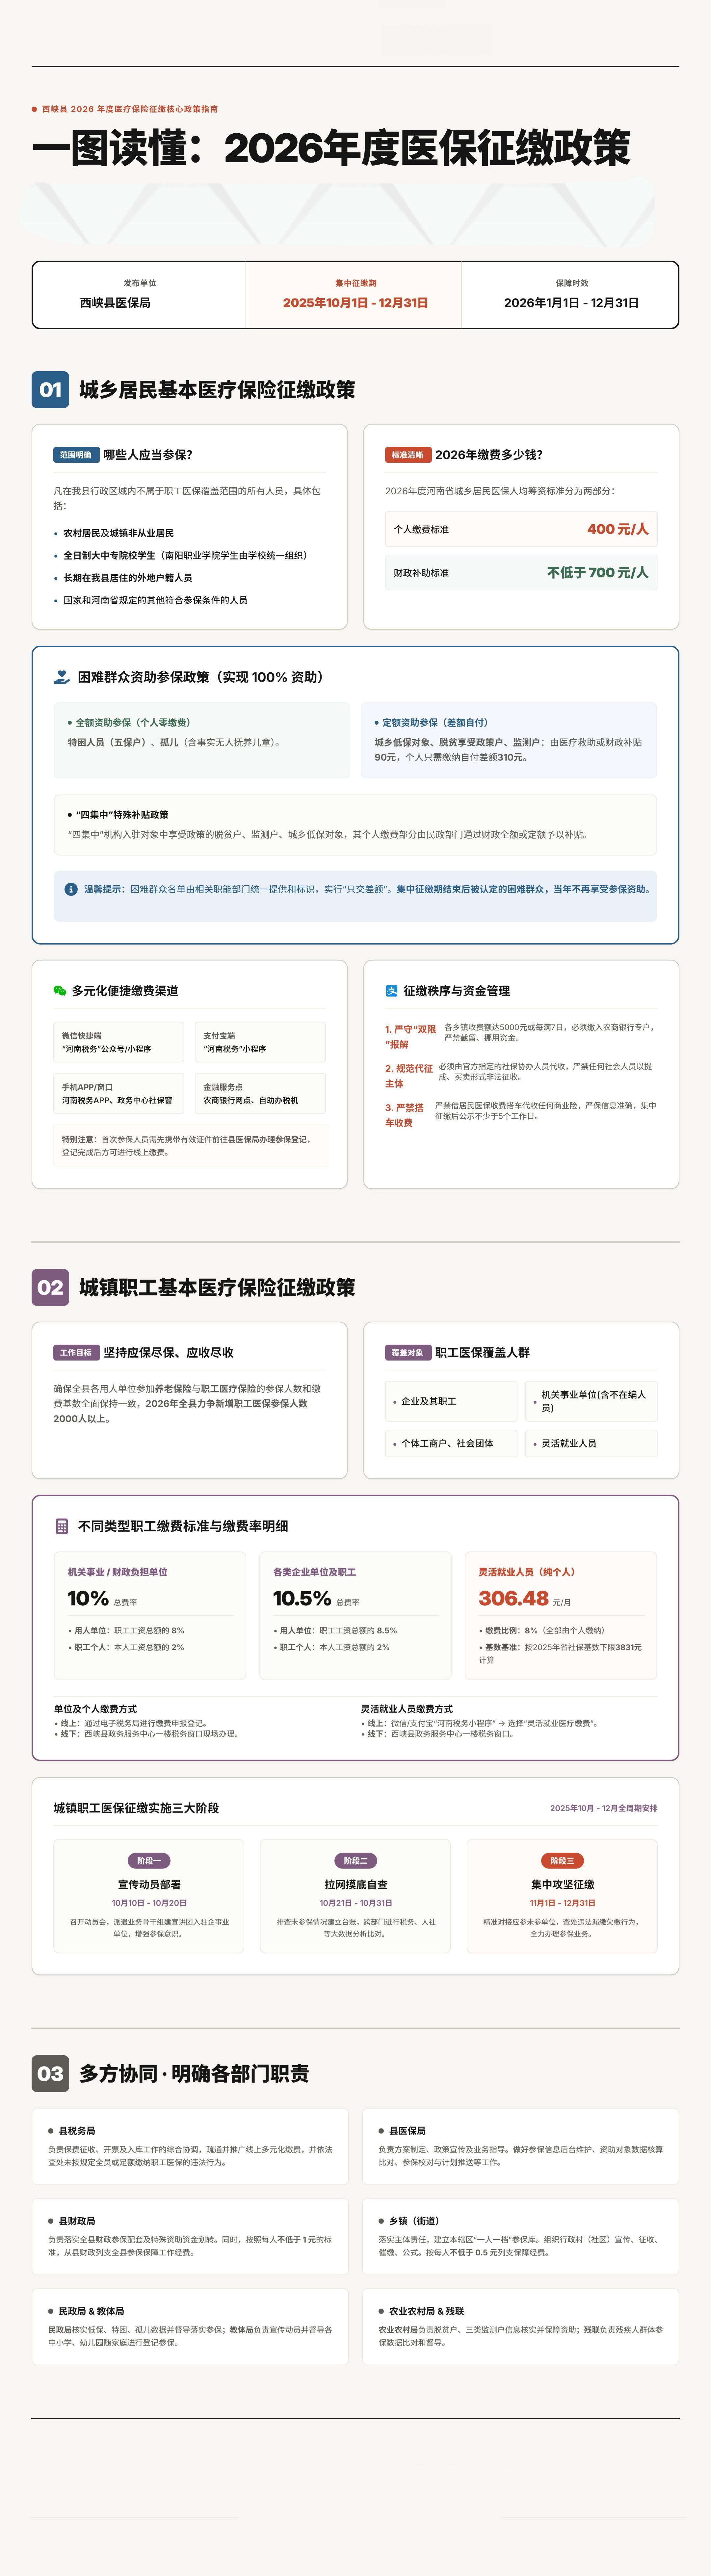Click the 县财政局 department card
Image resolution: width=711 pixels, height=2576 pixels.
[190, 2236]
